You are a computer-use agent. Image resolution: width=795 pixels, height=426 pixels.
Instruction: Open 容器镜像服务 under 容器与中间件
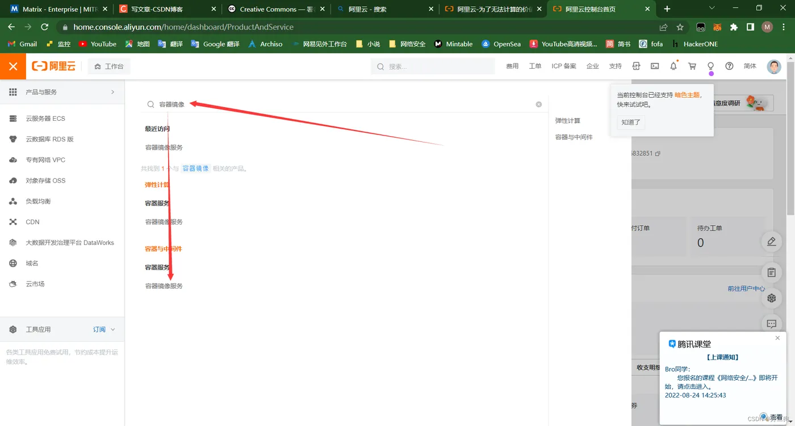[164, 286]
